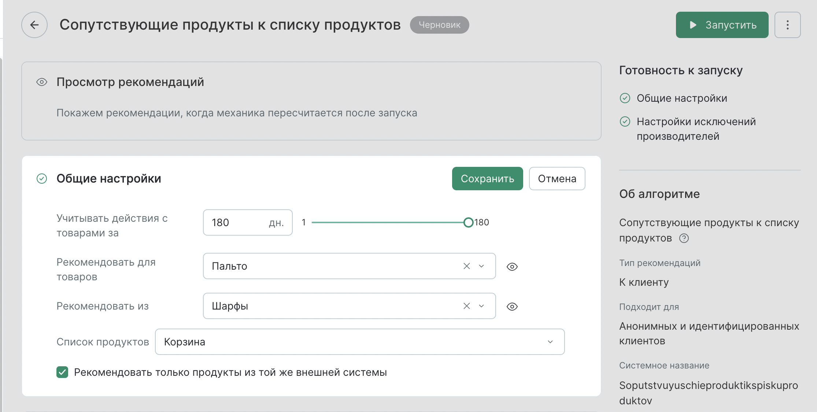Launch the mechanic with Запустить button
Image resolution: width=817 pixels, height=412 pixels.
click(x=722, y=25)
